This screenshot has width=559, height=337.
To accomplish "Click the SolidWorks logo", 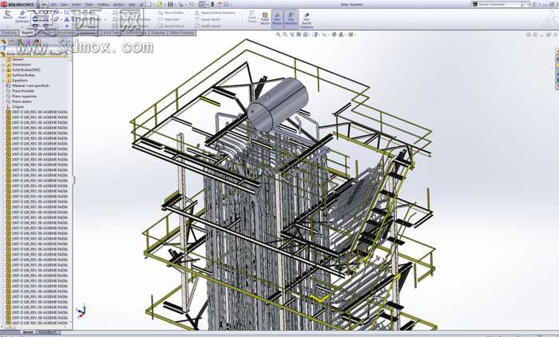I will click(18, 4).
